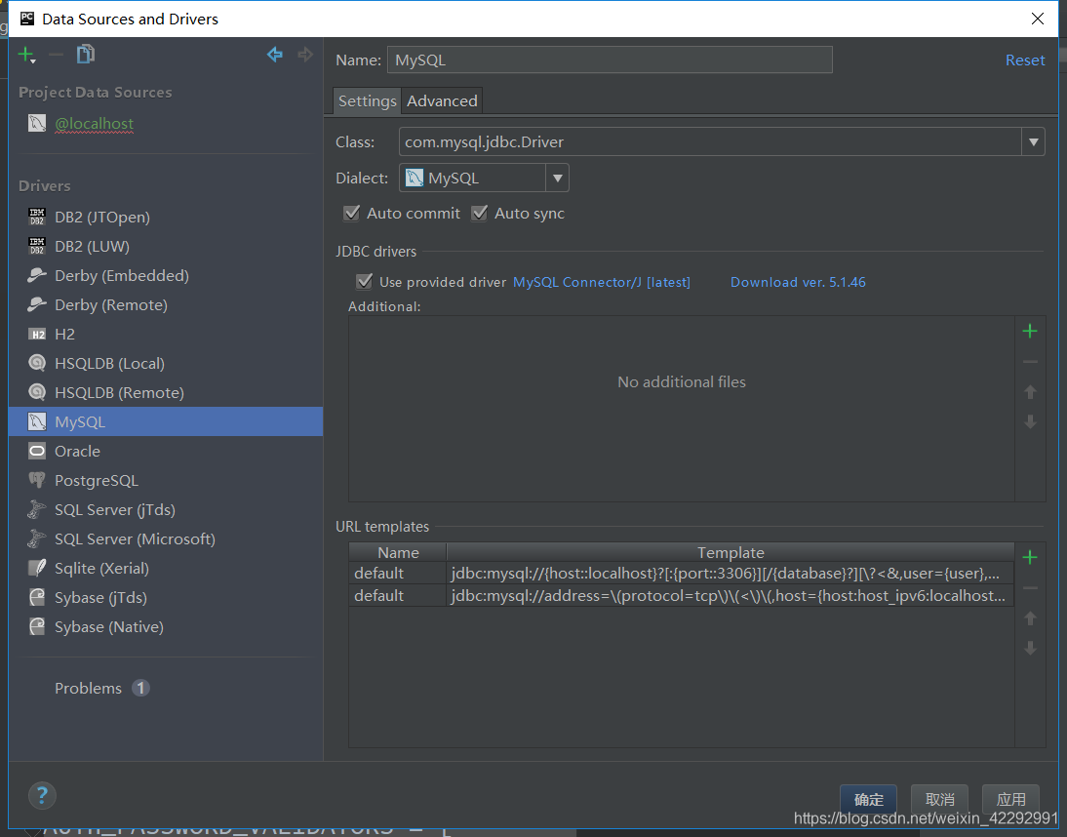Click MySQL Connector/J [latest] link
Image resolution: width=1067 pixels, height=837 pixels.
coord(602,282)
